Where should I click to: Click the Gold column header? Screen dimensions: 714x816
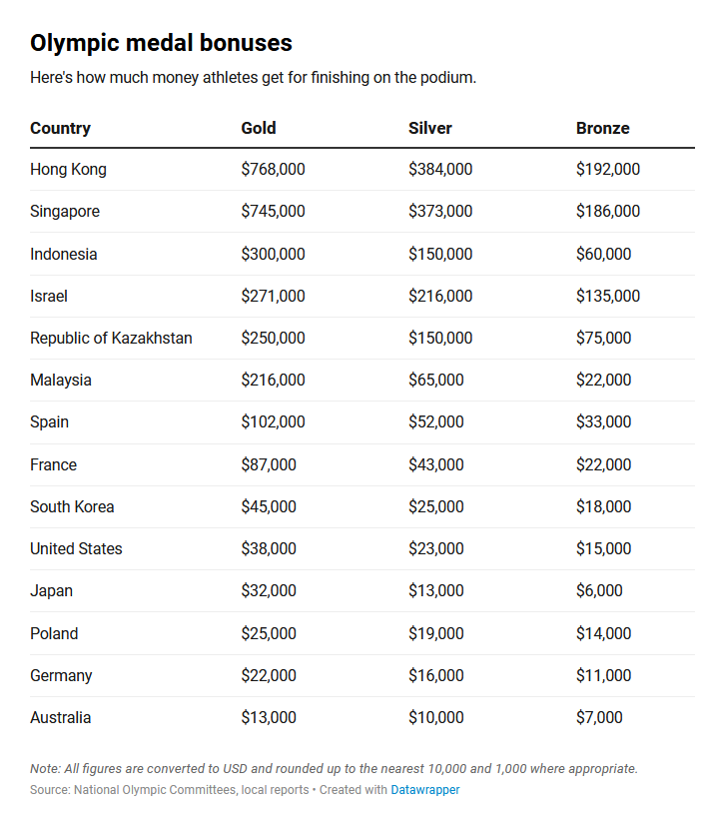click(258, 128)
